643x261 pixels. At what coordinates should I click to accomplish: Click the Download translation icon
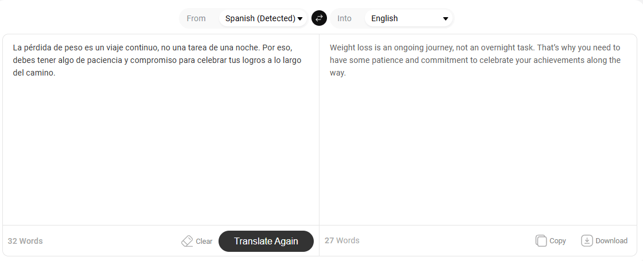point(587,241)
